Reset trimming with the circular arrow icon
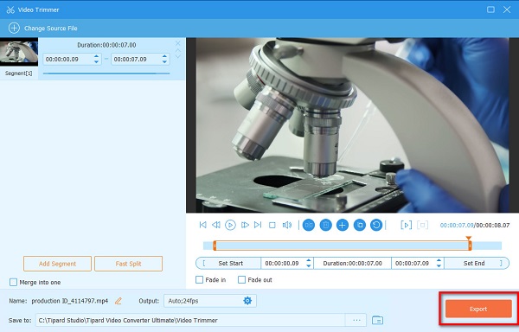Image resolution: width=519 pixels, height=332 pixels. pyautogui.click(x=376, y=225)
